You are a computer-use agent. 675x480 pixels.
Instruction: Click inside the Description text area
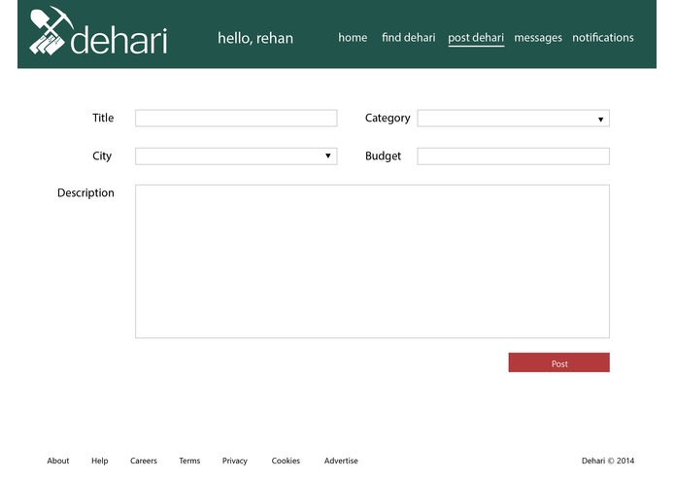point(372,261)
